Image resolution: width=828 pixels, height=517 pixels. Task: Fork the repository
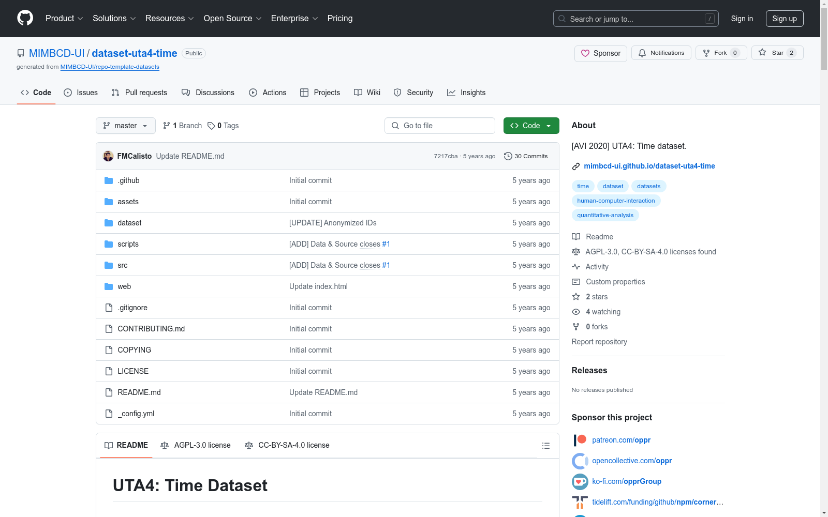tap(721, 53)
